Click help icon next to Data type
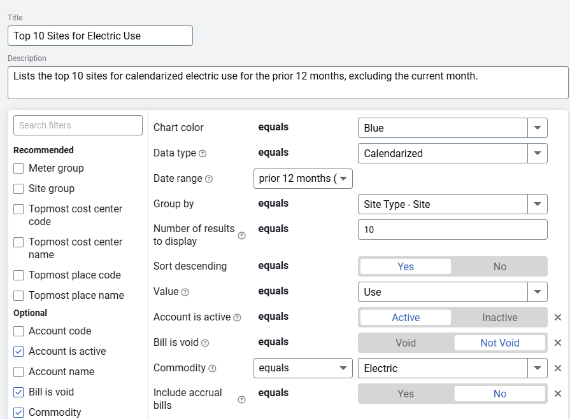The width and height of the screenshot is (570, 419). pyautogui.click(x=203, y=153)
